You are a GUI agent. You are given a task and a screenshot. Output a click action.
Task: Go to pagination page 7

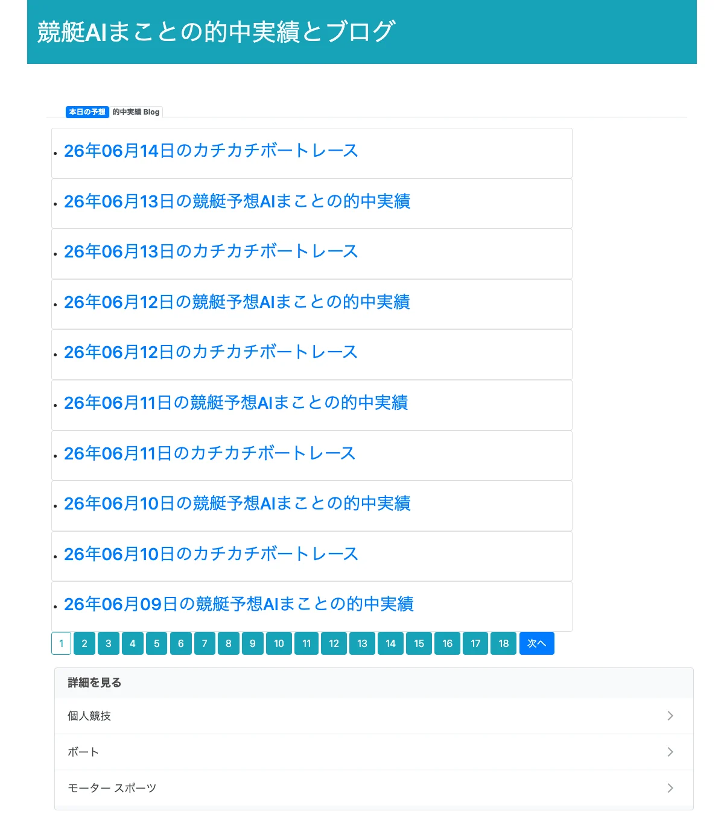coord(205,643)
